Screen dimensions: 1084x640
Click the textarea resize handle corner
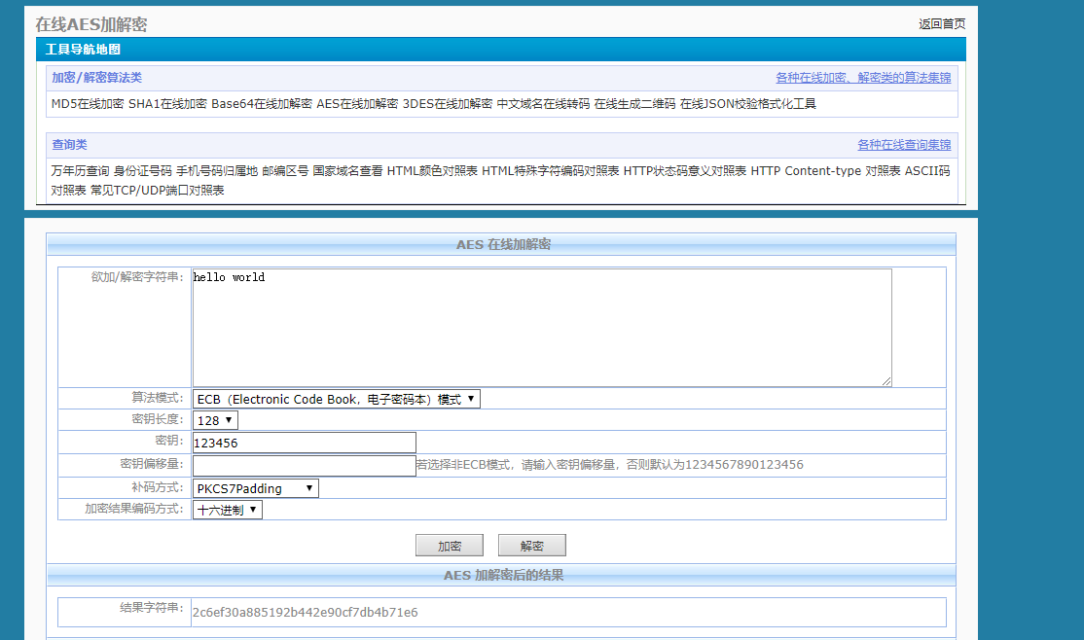tap(886, 381)
